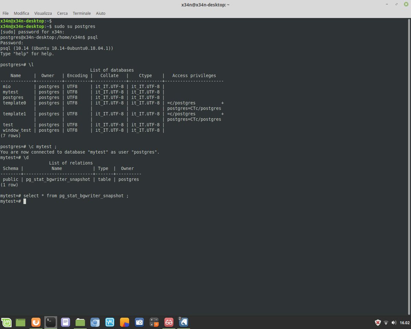Click the clock showing 16.02

click(x=404, y=322)
